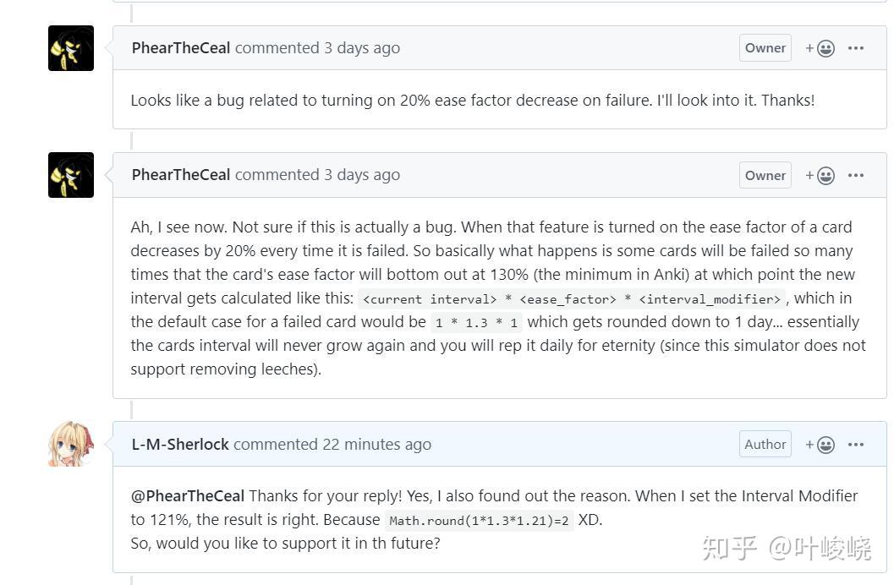Add reaction to second PhearTheCeal comment
Viewport: 894px width, 585px height.
820,175
